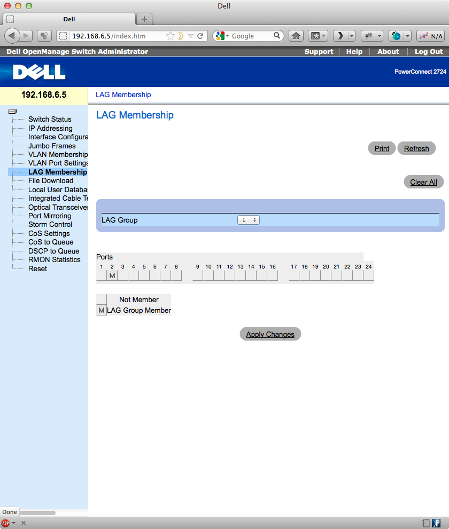Open CoS Settings page
Viewport: 449px width, 529px height.
49,233
